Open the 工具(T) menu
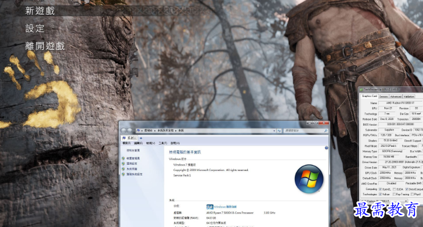The height and width of the screenshot is (227, 423). [x=163, y=143]
